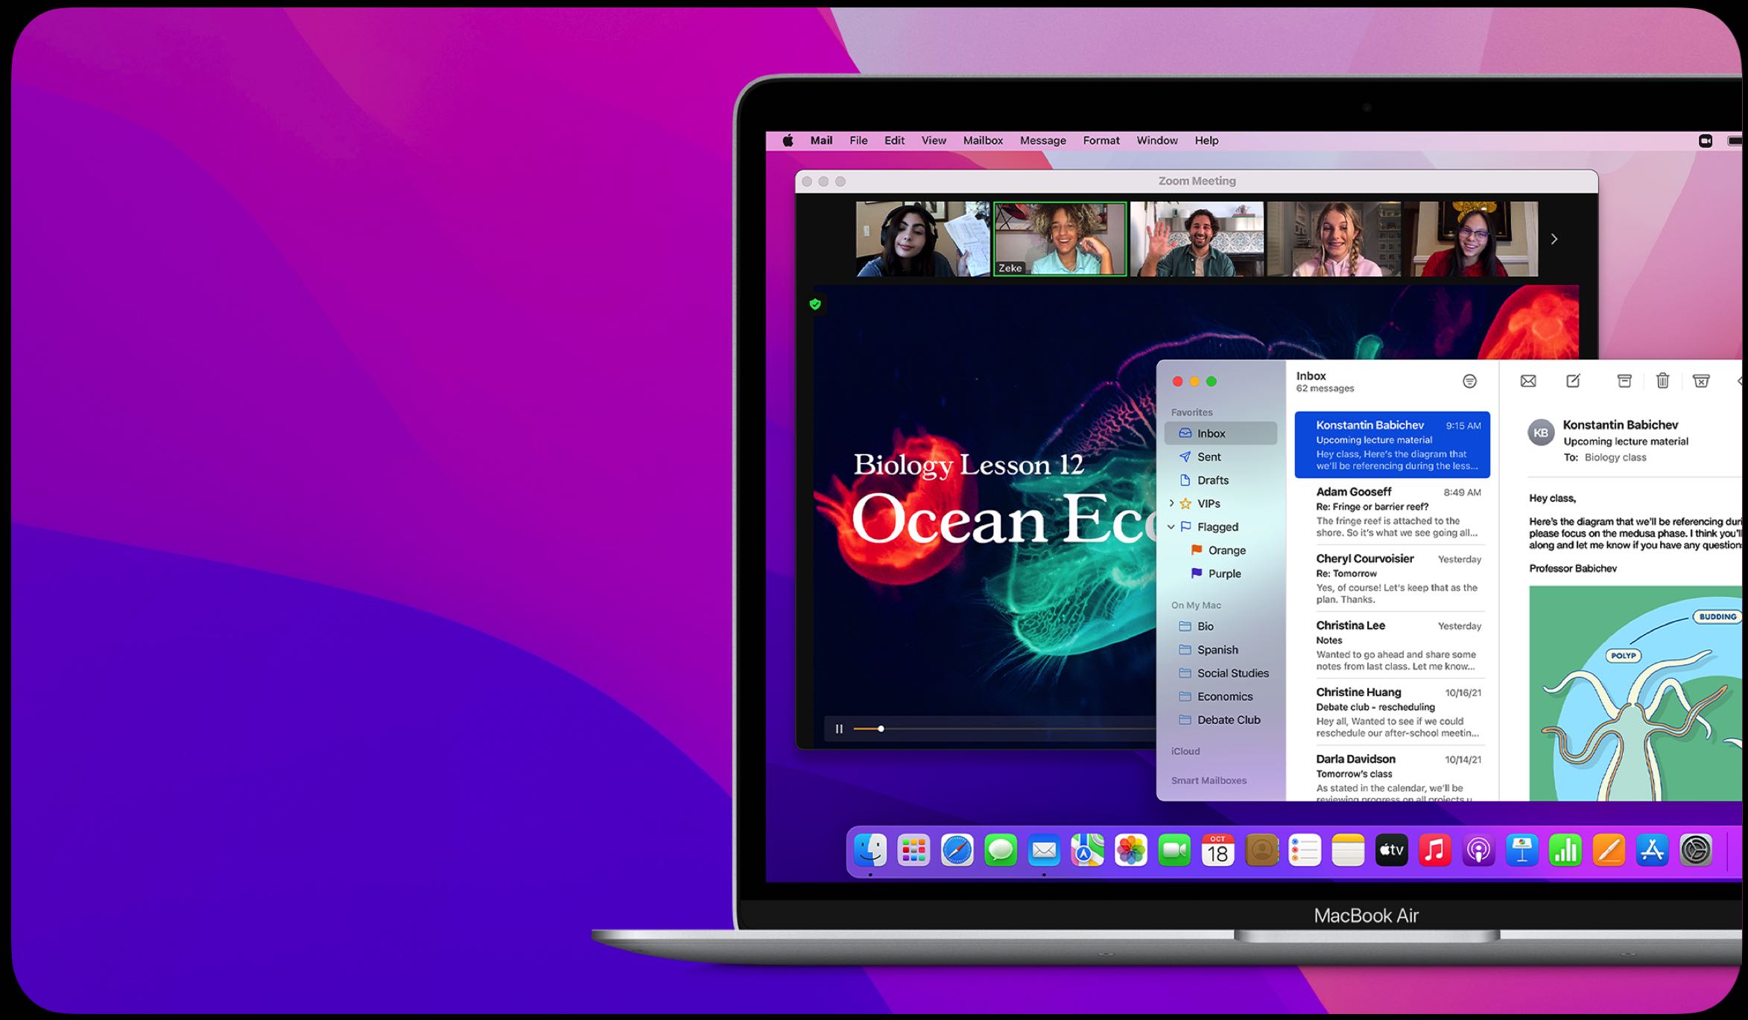Move selected message to Junk
This screenshot has height=1020, width=1748.
pyautogui.click(x=1701, y=381)
